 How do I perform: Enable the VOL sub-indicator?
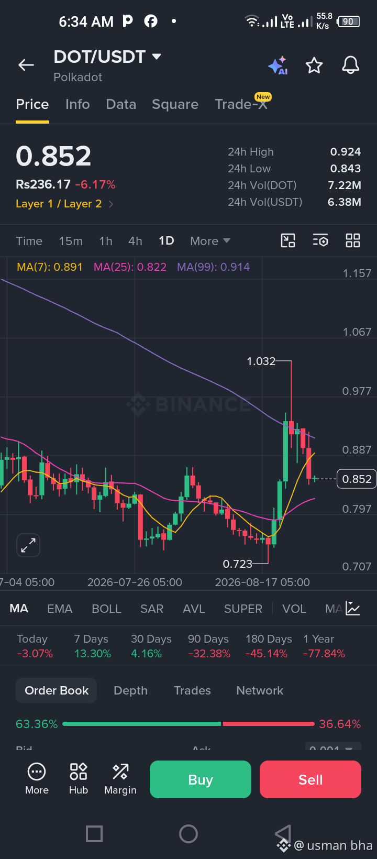tap(294, 609)
